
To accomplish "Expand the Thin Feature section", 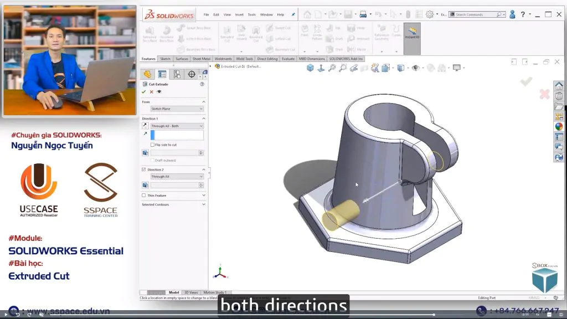I will (204, 195).
